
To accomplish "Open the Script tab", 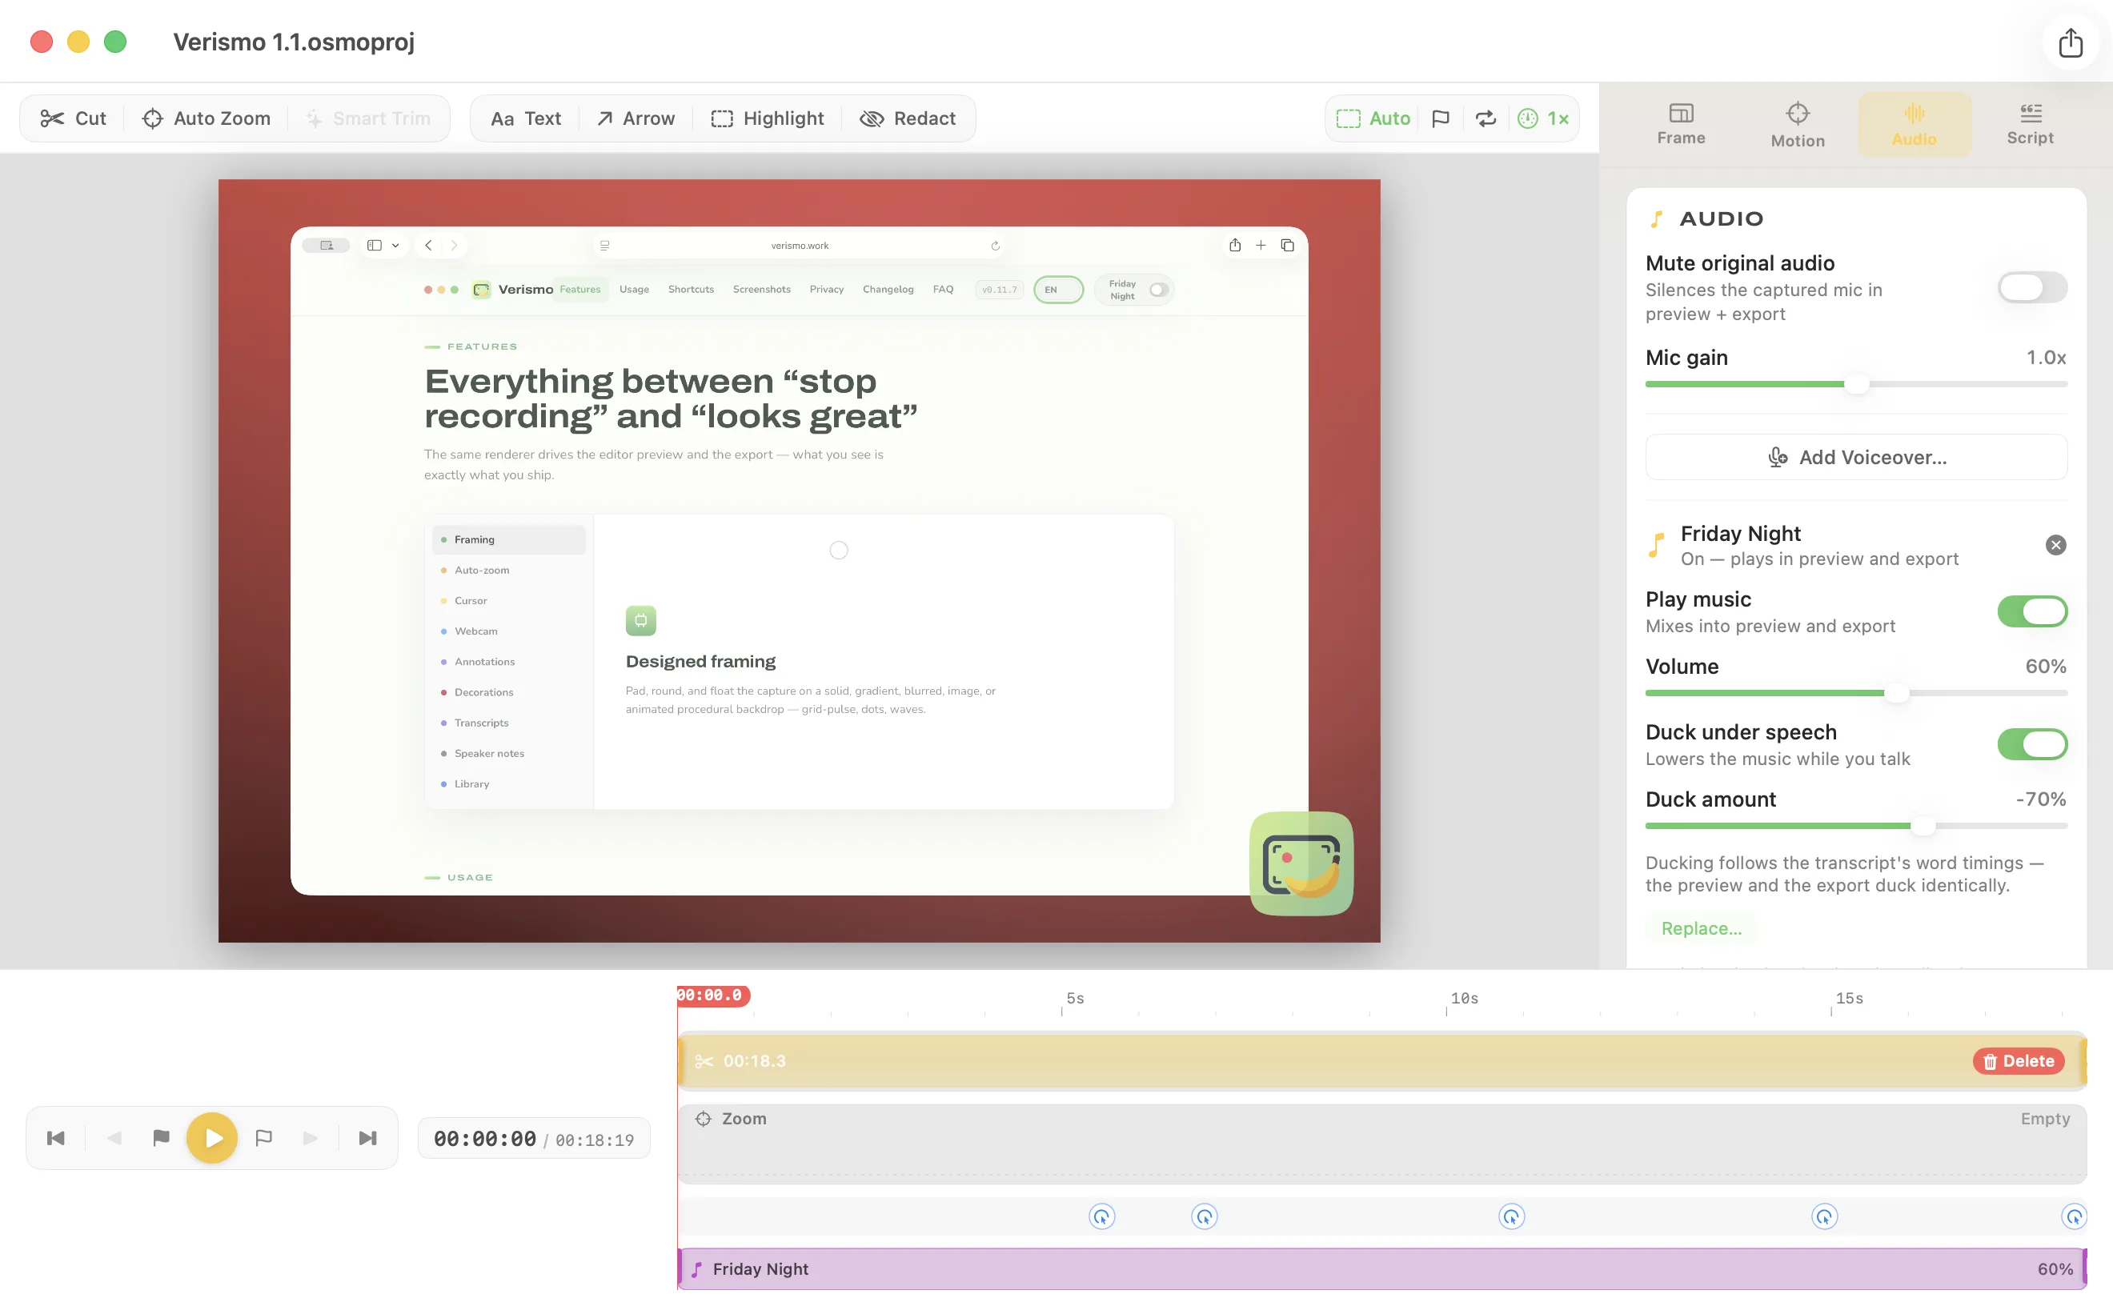I will coord(2030,124).
